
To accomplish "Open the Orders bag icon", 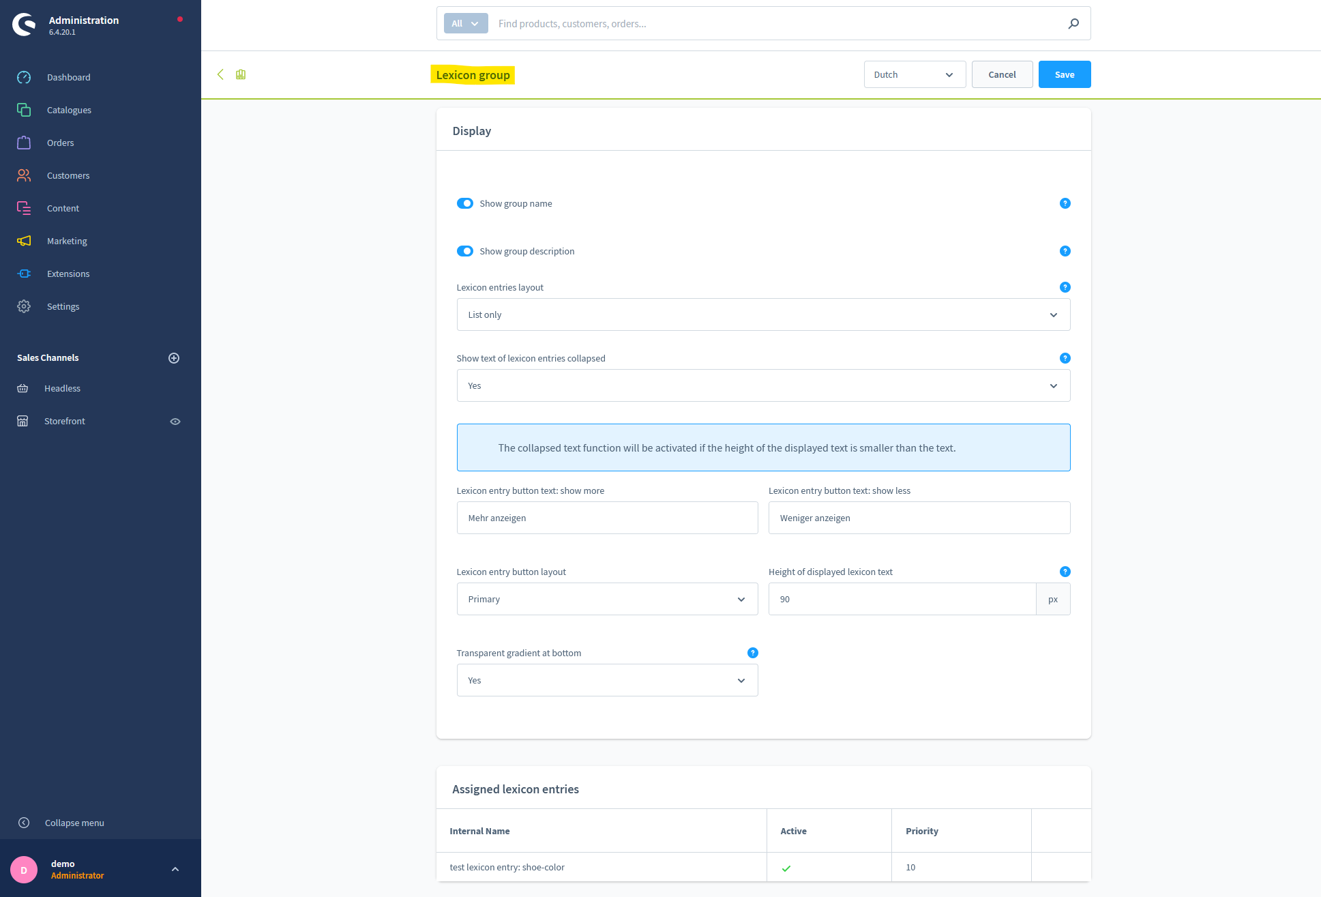I will point(24,143).
